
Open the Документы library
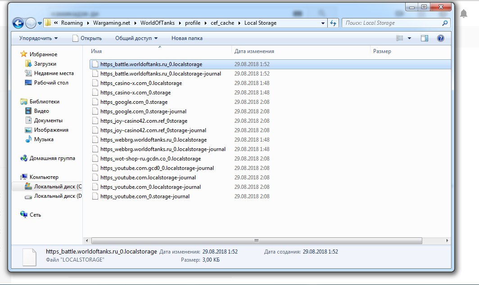(x=48, y=120)
